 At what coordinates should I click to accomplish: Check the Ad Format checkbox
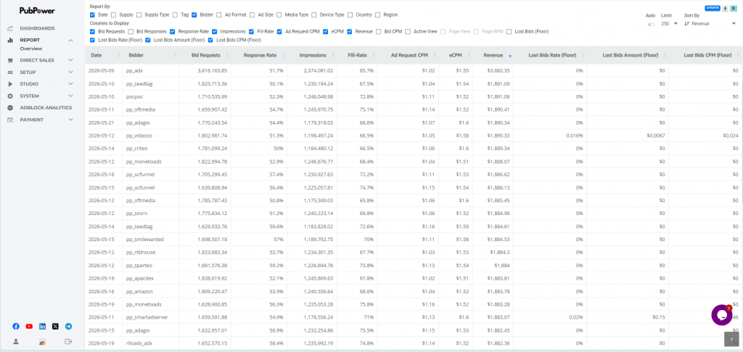[221, 14]
